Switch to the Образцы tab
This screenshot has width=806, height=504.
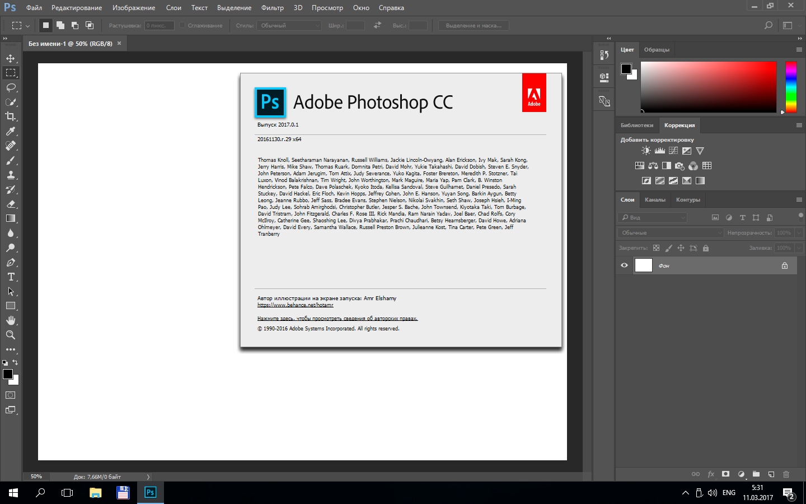click(x=657, y=50)
